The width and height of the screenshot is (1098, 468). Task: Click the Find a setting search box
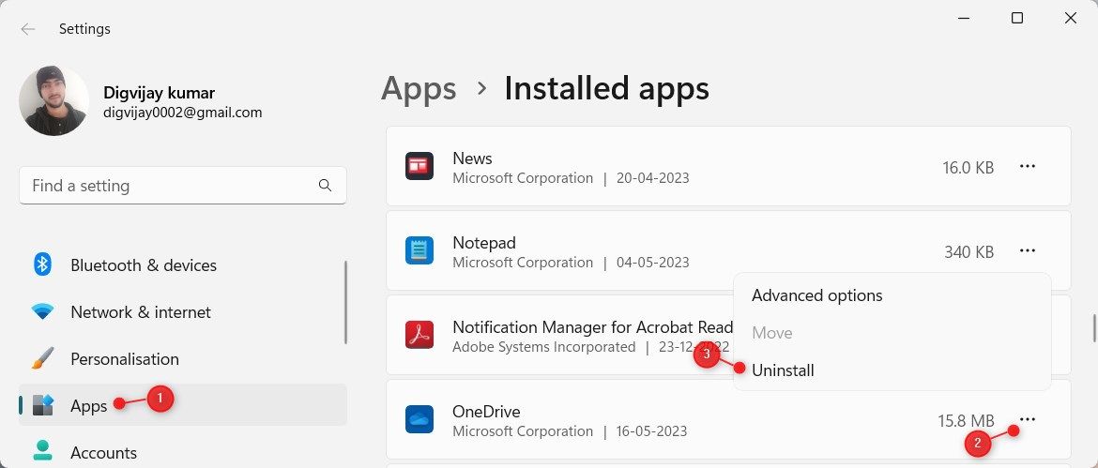pyautogui.click(x=169, y=186)
